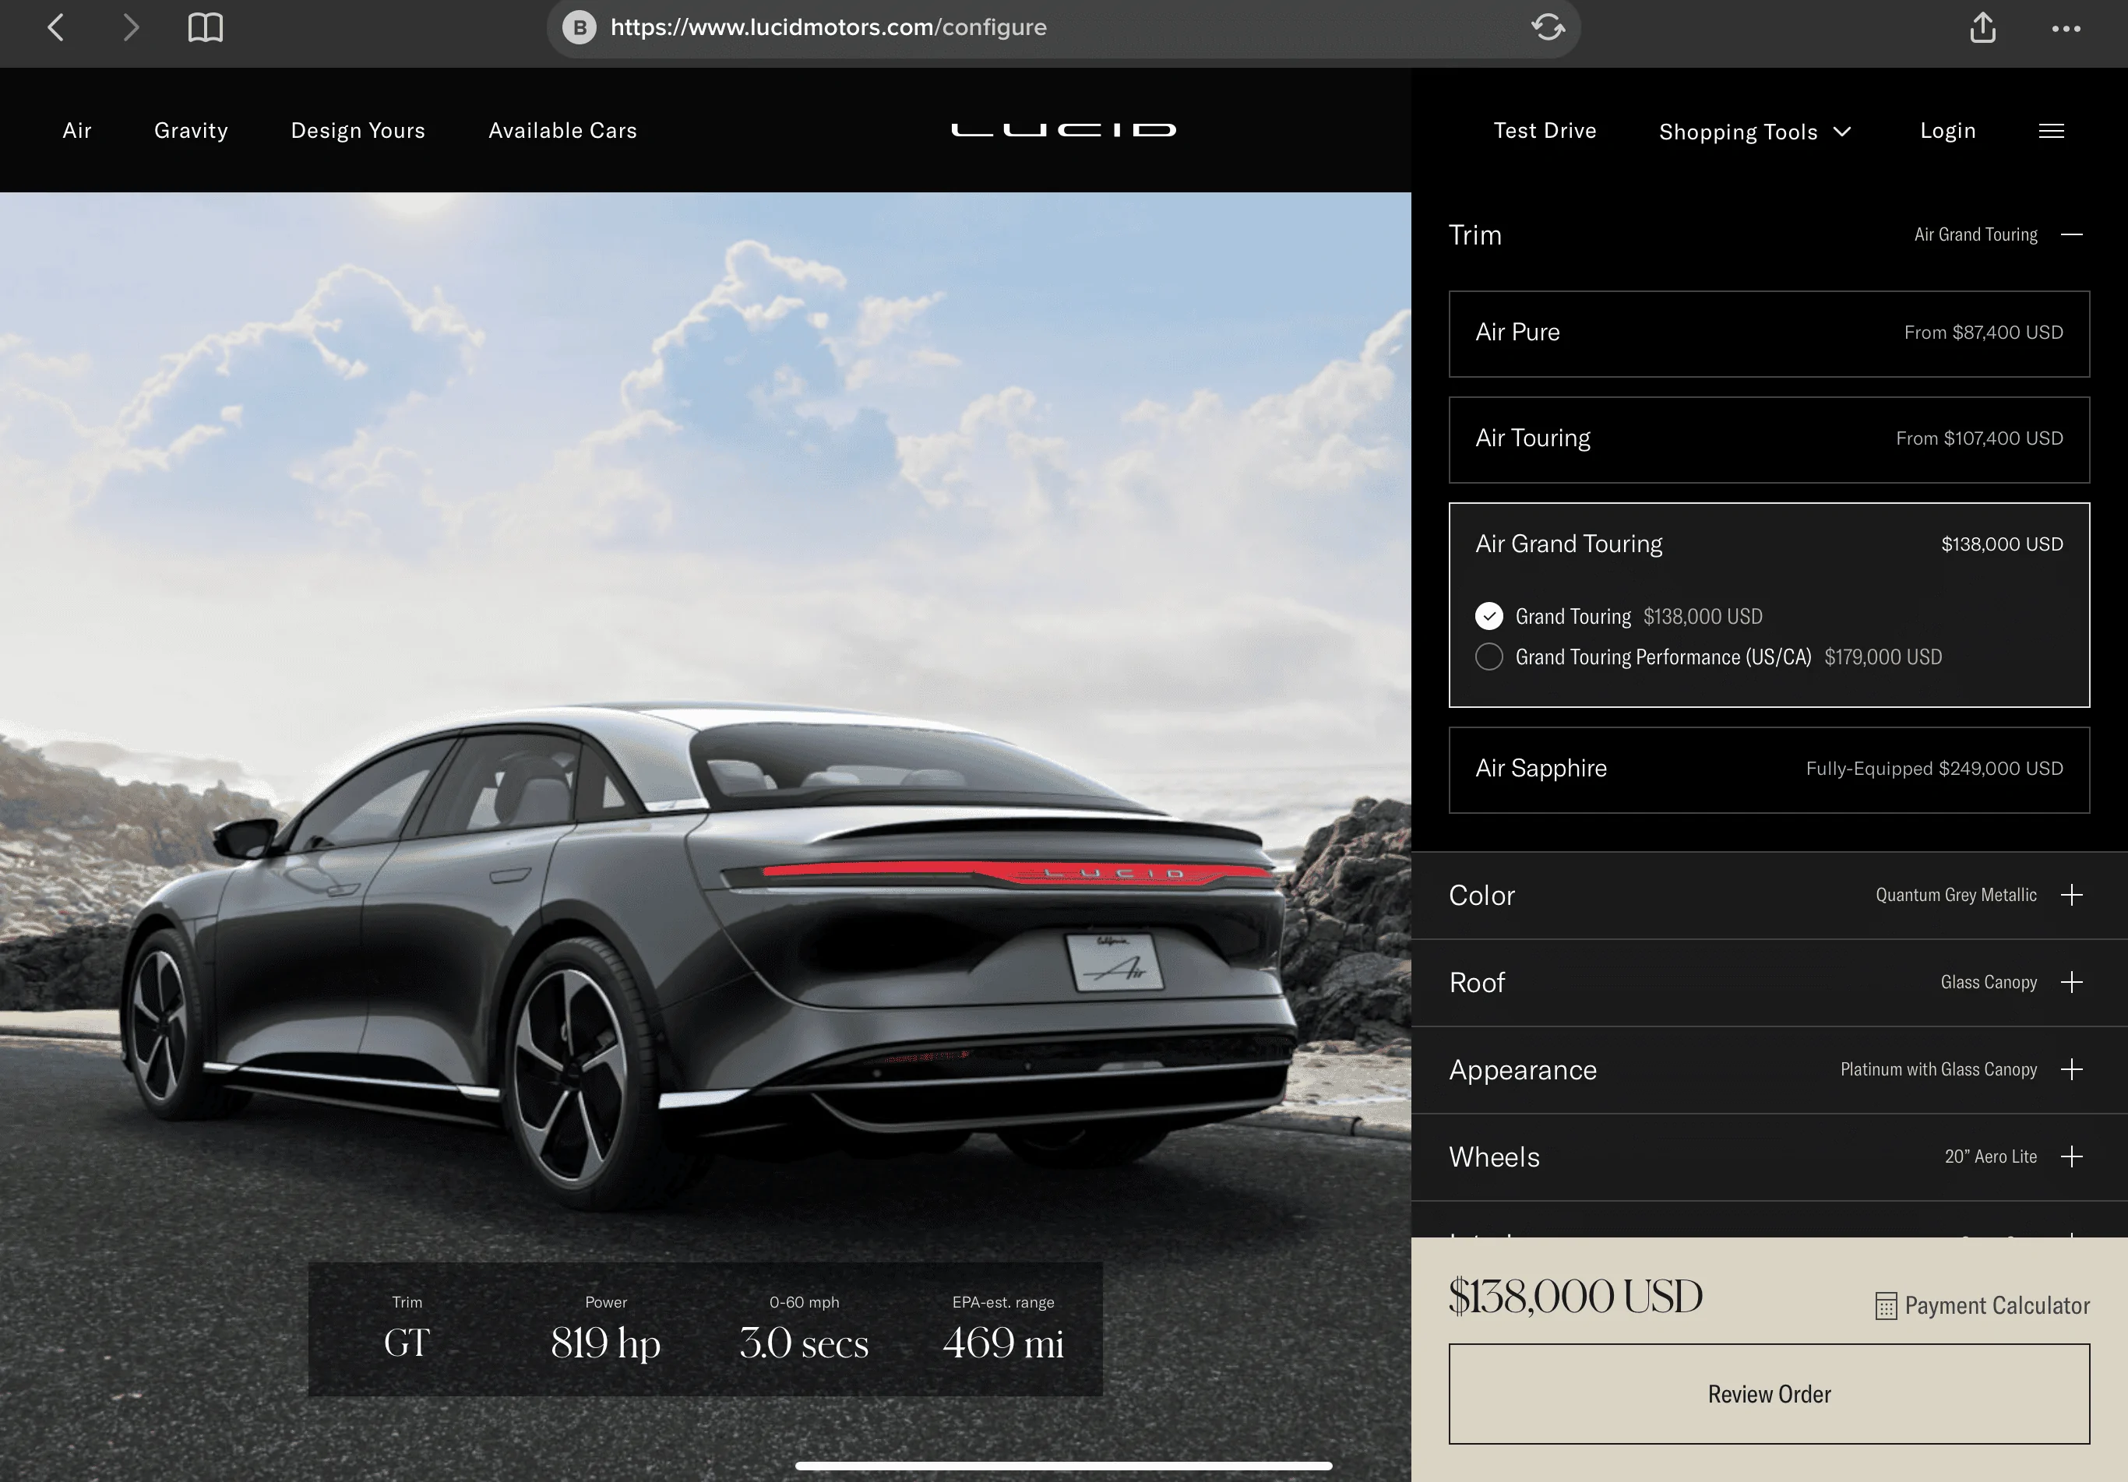The image size is (2128, 1482).
Task: Click the Air Grand Touring trim title
Action: point(1568,543)
